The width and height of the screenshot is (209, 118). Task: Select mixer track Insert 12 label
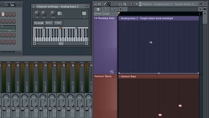(x=36, y=87)
